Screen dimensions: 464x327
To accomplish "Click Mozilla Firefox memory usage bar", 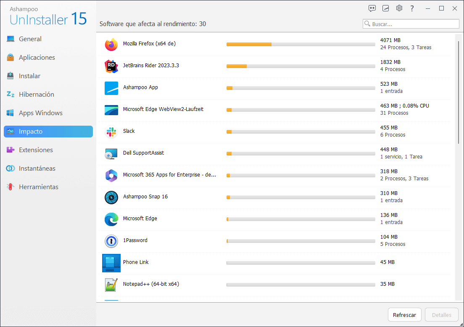I will click(x=301, y=45).
